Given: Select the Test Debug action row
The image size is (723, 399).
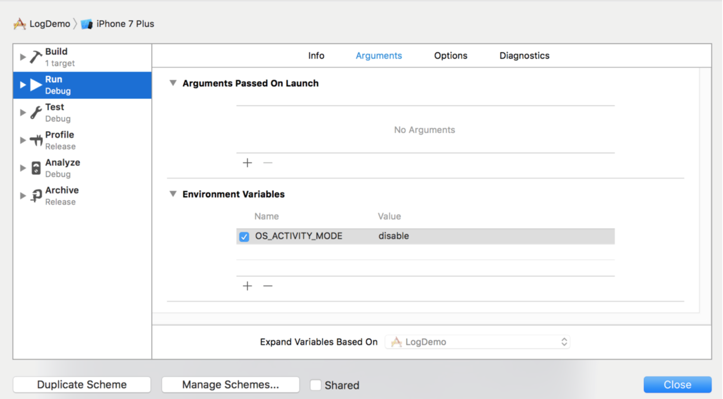Looking at the screenshot, I should pyautogui.click(x=82, y=113).
